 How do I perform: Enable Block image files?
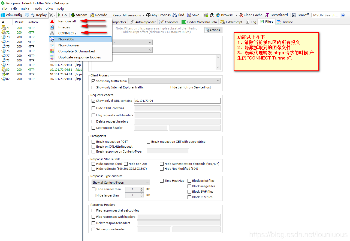click(x=189, y=186)
